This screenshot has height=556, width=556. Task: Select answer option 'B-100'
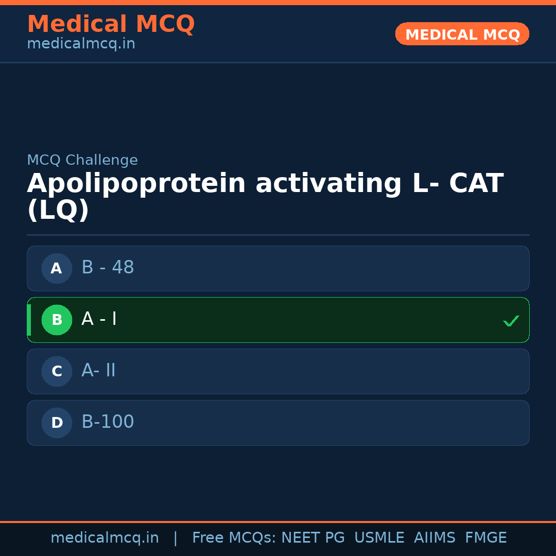(278, 423)
